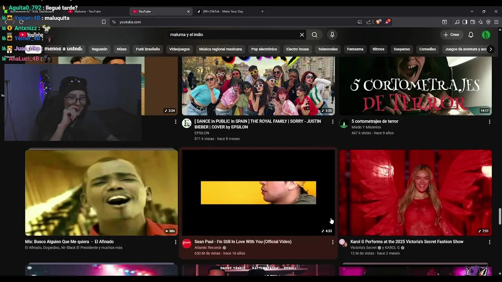Click Atlantic Records channel avatar
The height and width of the screenshot is (282, 502).
pos(187,244)
